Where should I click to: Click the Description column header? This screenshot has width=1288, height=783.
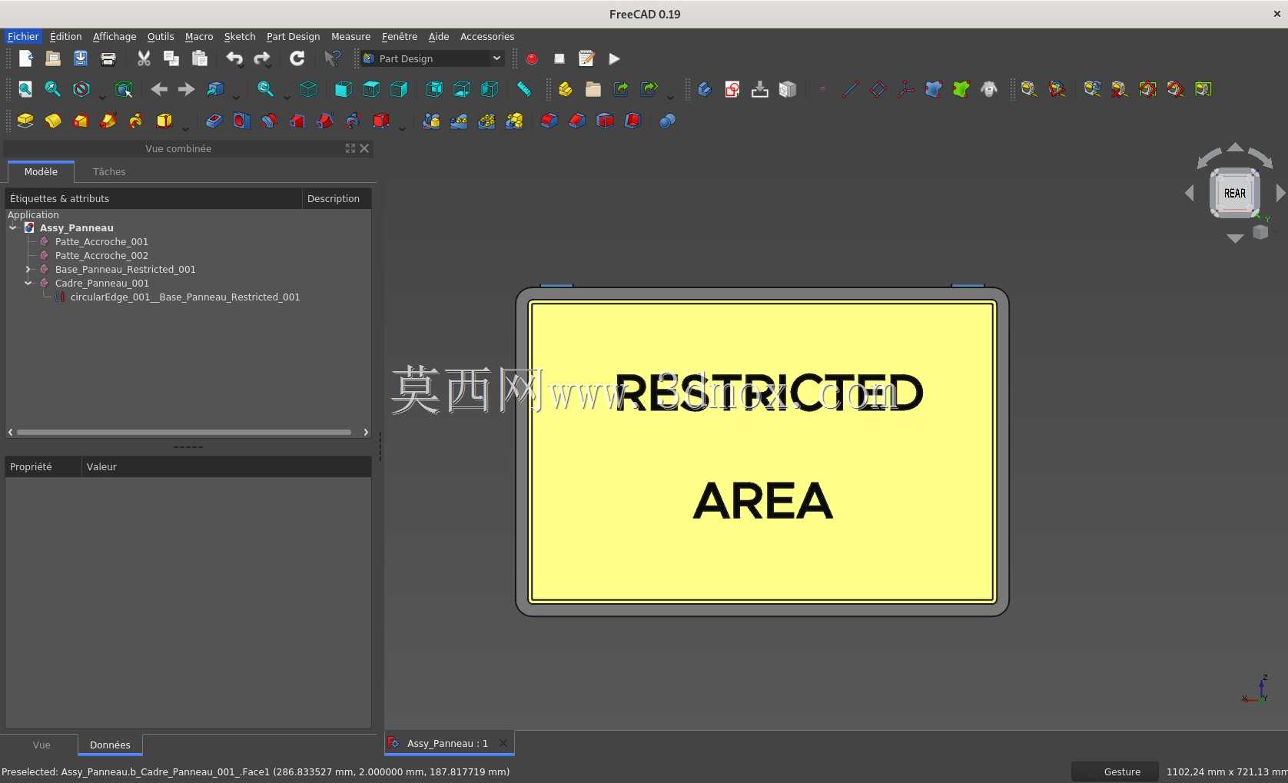(x=334, y=198)
